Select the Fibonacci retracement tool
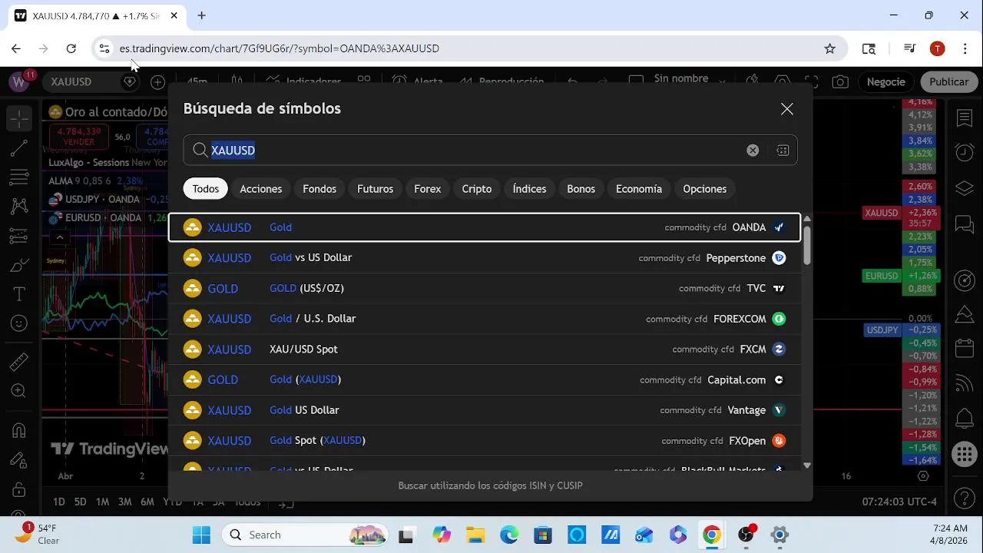This screenshot has width=983, height=553. [x=19, y=177]
